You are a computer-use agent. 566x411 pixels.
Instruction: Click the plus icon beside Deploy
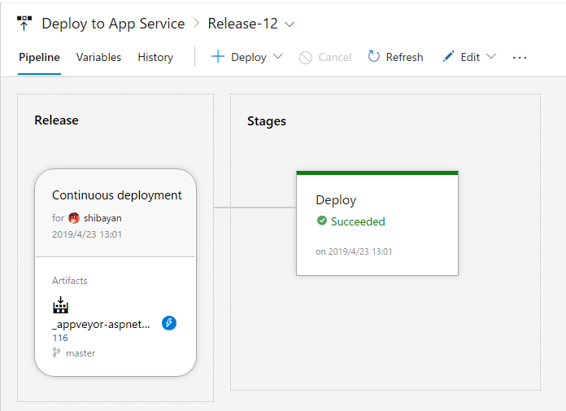[x=218, y=57]
